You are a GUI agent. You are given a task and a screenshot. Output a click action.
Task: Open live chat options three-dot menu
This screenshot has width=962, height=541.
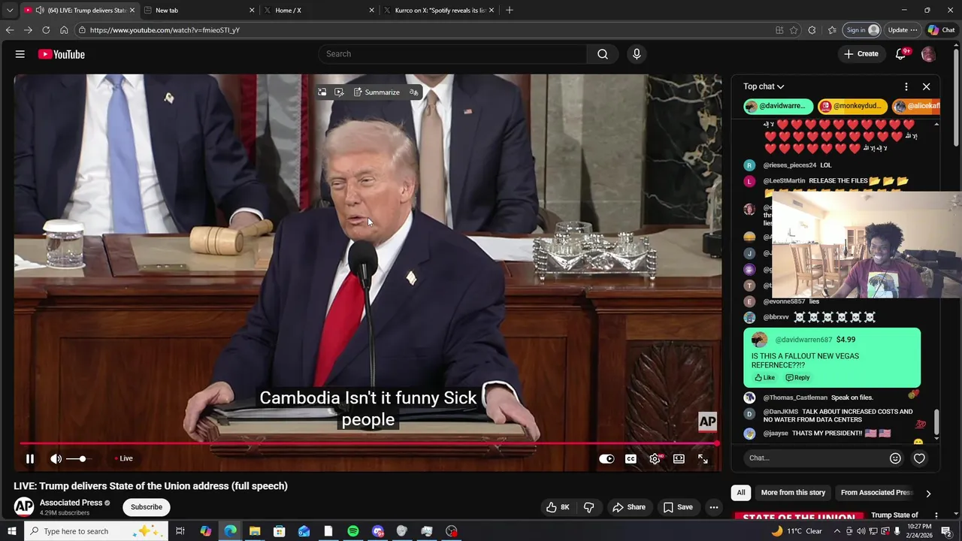coord(906,86)
